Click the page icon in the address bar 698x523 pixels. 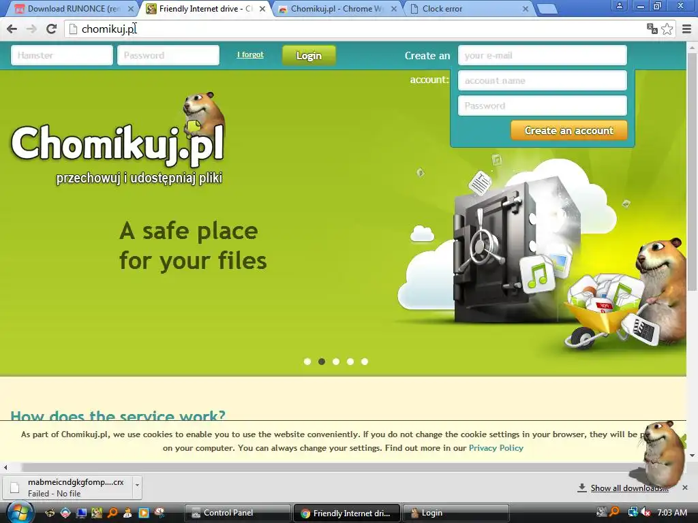(x=74, y=29)
